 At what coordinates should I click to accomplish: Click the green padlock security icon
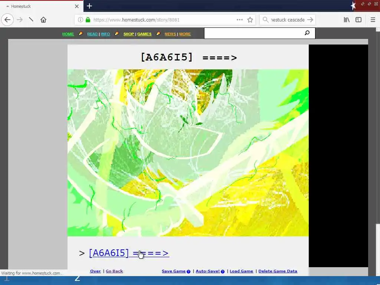(x=88, y=20)
